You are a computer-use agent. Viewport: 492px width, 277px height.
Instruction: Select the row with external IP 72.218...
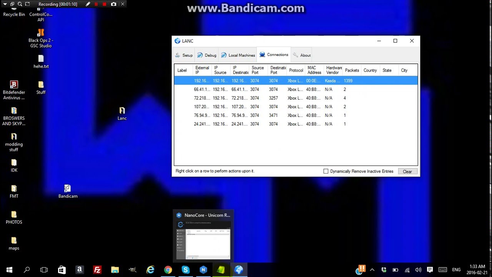tap(296, 98)
